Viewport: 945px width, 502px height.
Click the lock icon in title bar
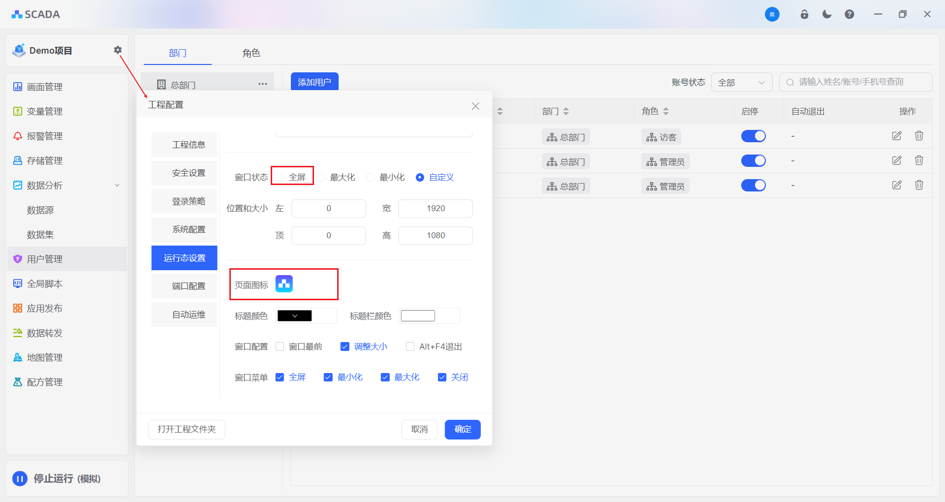tap(804, 14)
